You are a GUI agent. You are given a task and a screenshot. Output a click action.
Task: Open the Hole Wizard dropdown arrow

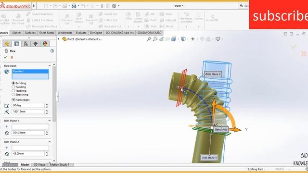[x=79, y=27]
